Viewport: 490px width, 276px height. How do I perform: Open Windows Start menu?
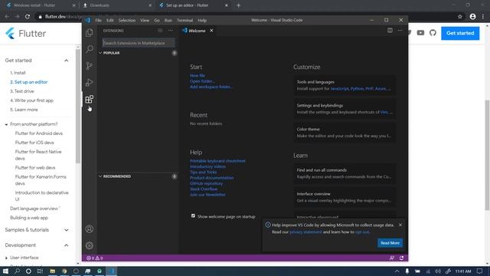(x=5, y=271)
